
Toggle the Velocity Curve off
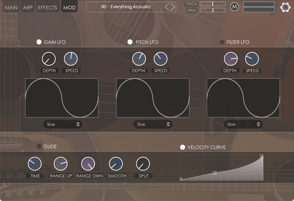182,147
